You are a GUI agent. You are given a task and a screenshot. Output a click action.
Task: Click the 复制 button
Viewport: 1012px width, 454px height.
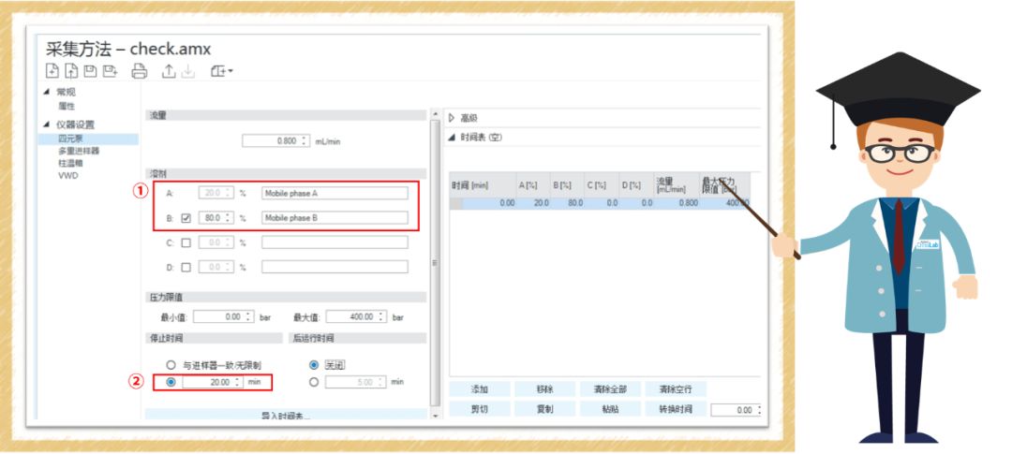(544, 409)
